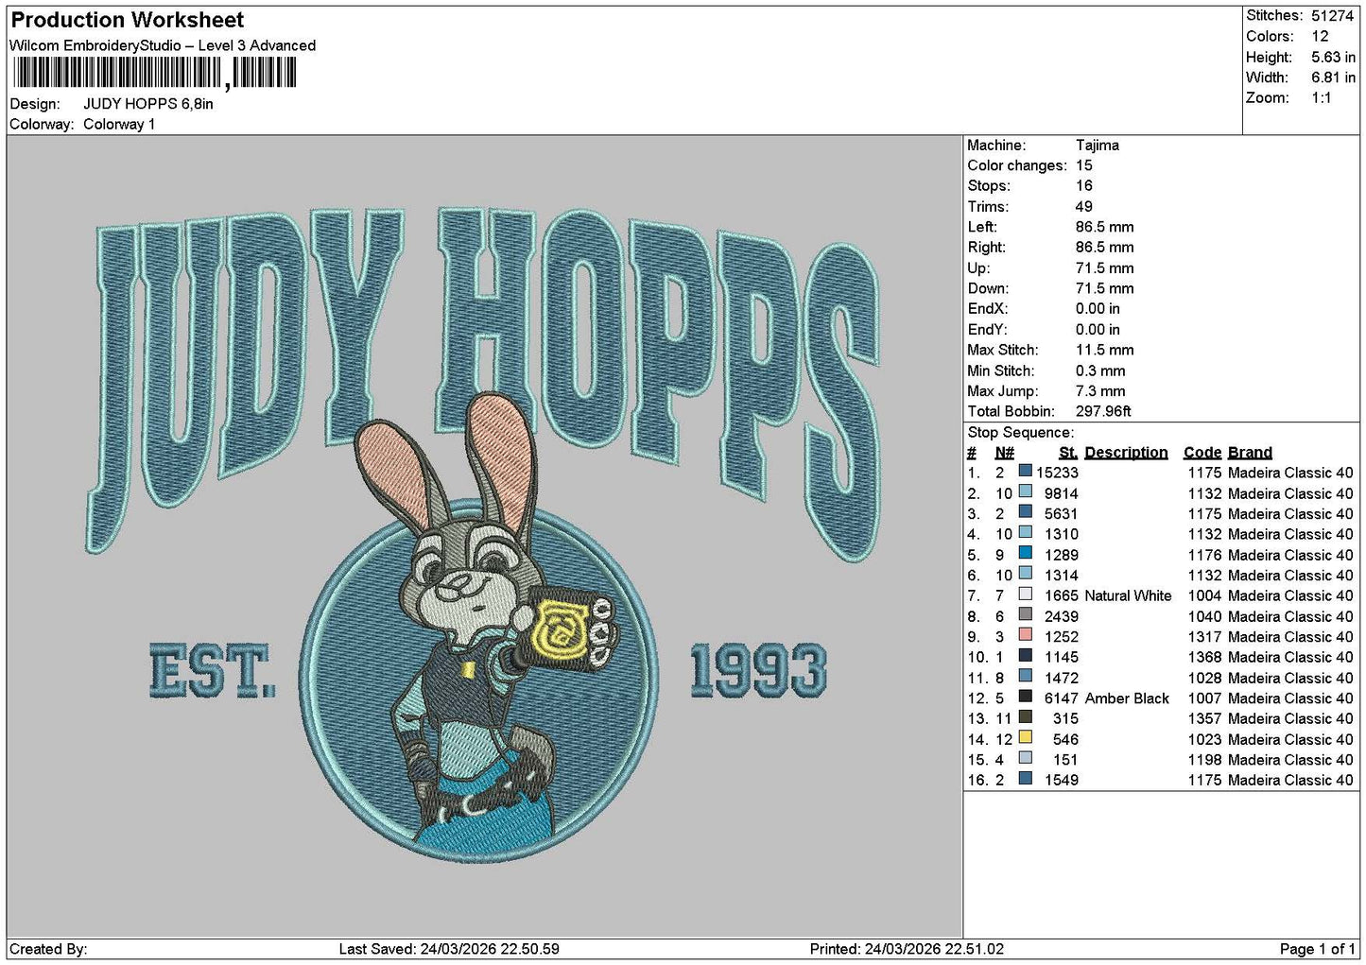Click the barcode below the worksheet title
This screenshot has width=1366, height=965.
[155, 73]
